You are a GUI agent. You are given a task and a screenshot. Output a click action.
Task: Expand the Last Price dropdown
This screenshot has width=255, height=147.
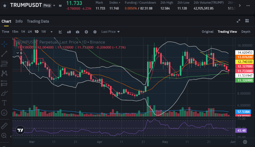click(111, 32)
